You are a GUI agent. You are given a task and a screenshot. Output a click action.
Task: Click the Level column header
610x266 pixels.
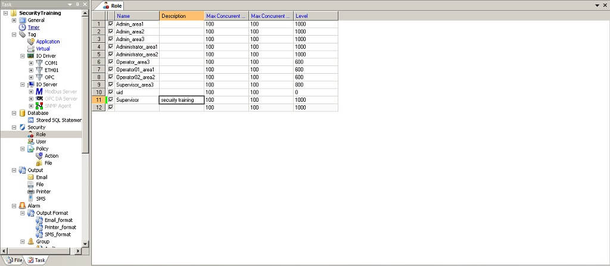316,16
